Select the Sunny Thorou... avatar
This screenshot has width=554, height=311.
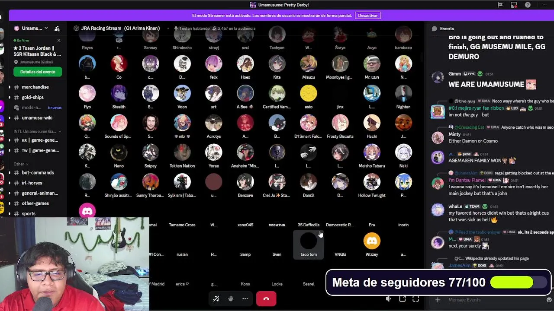[x=151, y=182]
